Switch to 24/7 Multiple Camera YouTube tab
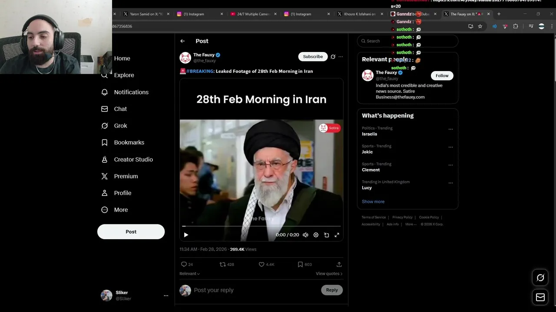The height and width of the screenshot is (312, 556). 253,14
